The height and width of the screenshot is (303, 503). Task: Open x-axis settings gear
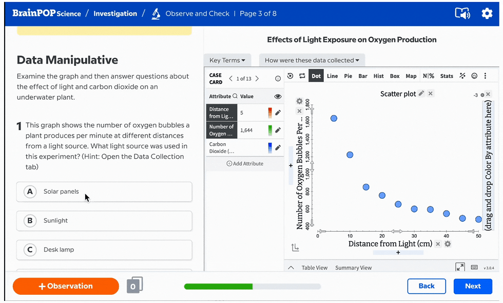tap(448, 244)
